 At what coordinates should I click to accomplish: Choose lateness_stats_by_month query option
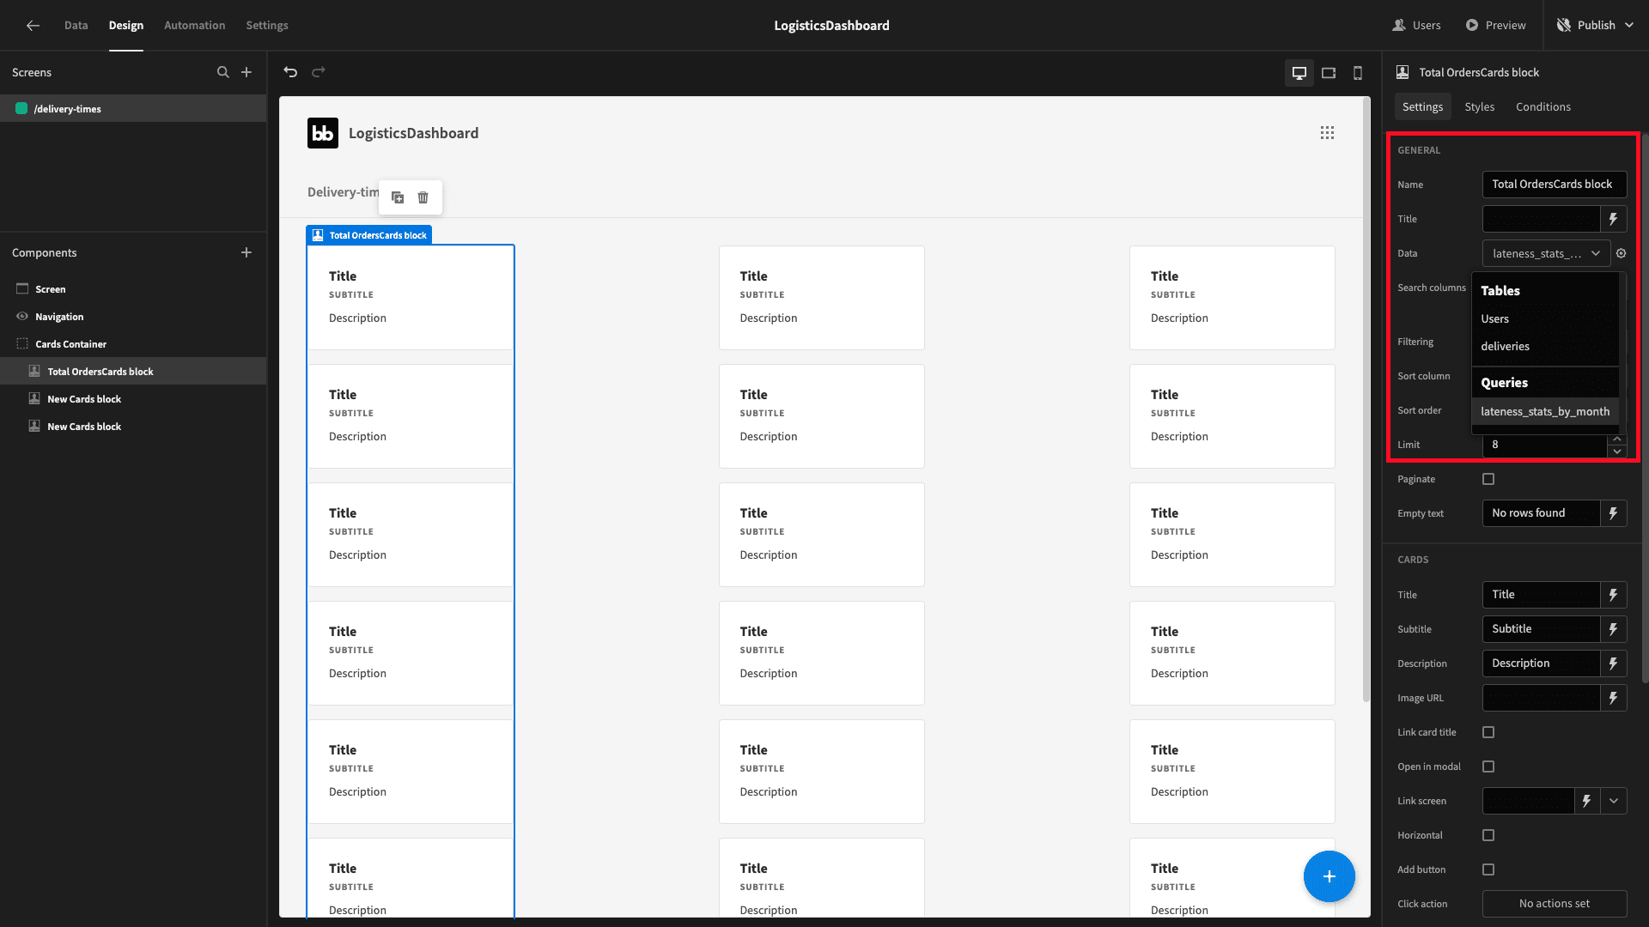pos(1545,411)
